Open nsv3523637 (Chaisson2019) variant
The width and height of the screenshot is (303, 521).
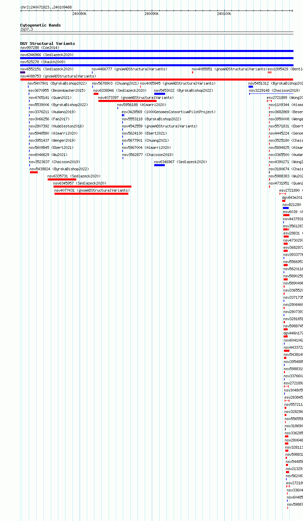54,162
